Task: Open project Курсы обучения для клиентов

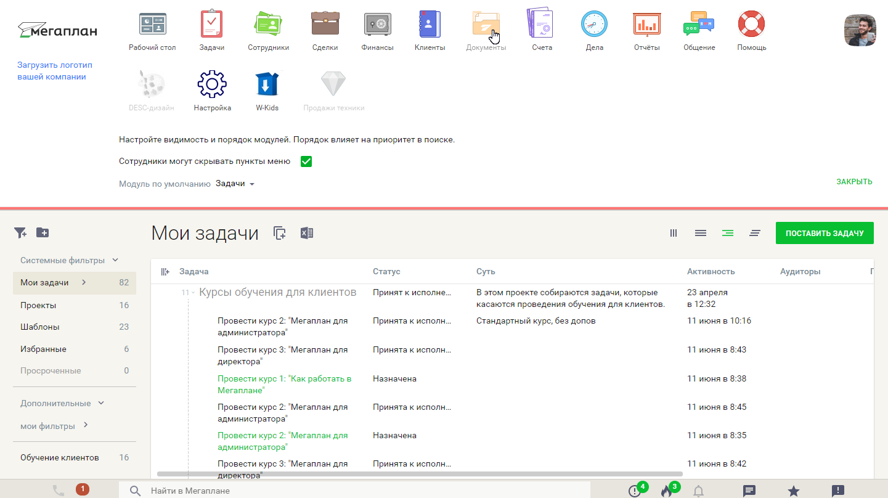Action: [x=278, y=292]
